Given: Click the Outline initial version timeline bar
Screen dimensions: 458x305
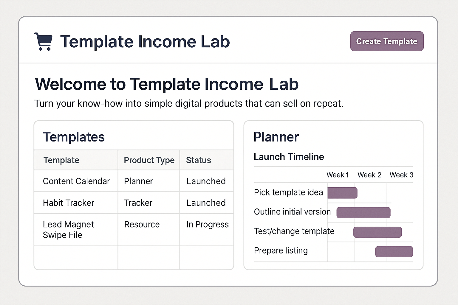Looking at the screenshot, I should point(363,212).
